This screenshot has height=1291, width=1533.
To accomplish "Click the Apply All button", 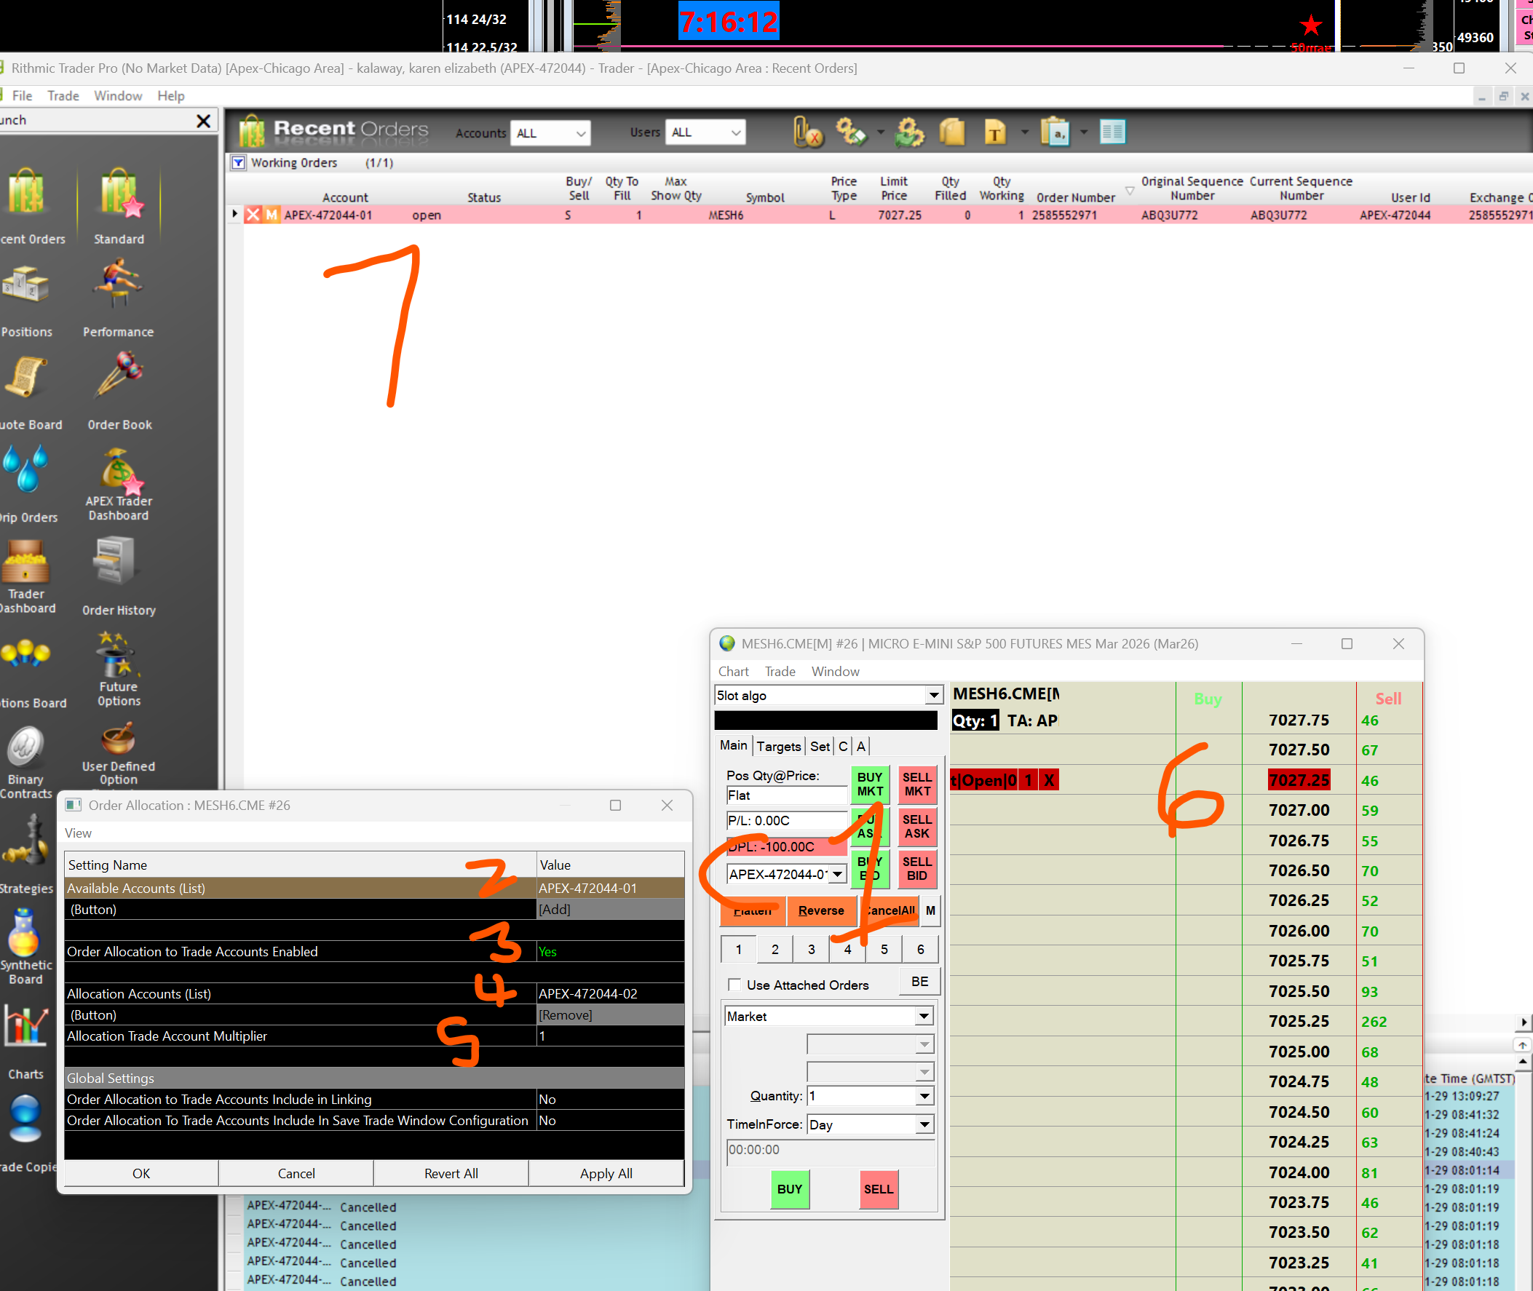I will click(606, 1174).
